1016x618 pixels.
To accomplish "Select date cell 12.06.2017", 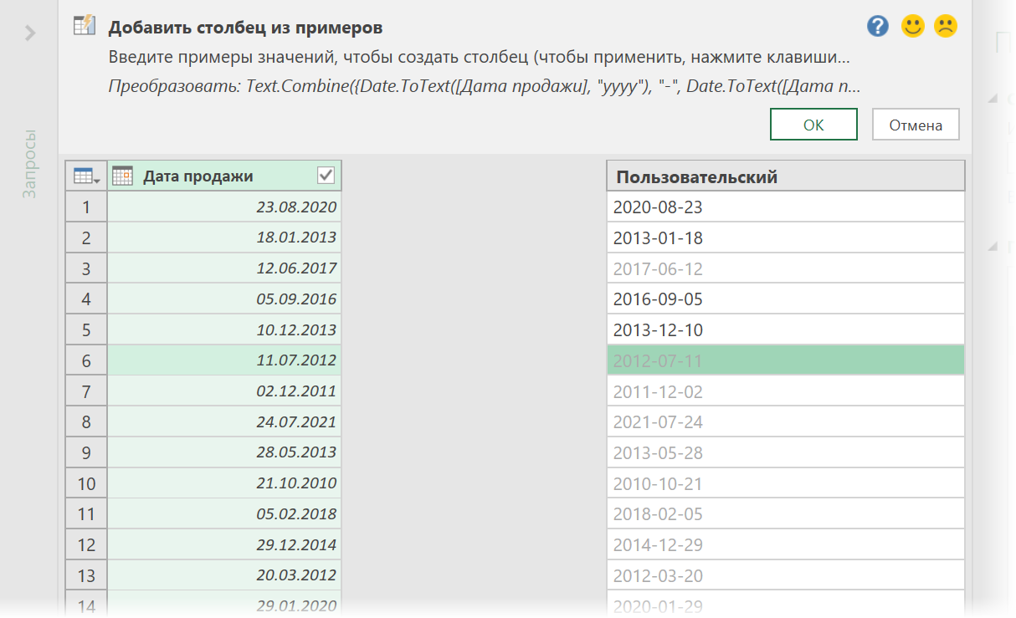I will pyautogui.click(x=224, y=268).
